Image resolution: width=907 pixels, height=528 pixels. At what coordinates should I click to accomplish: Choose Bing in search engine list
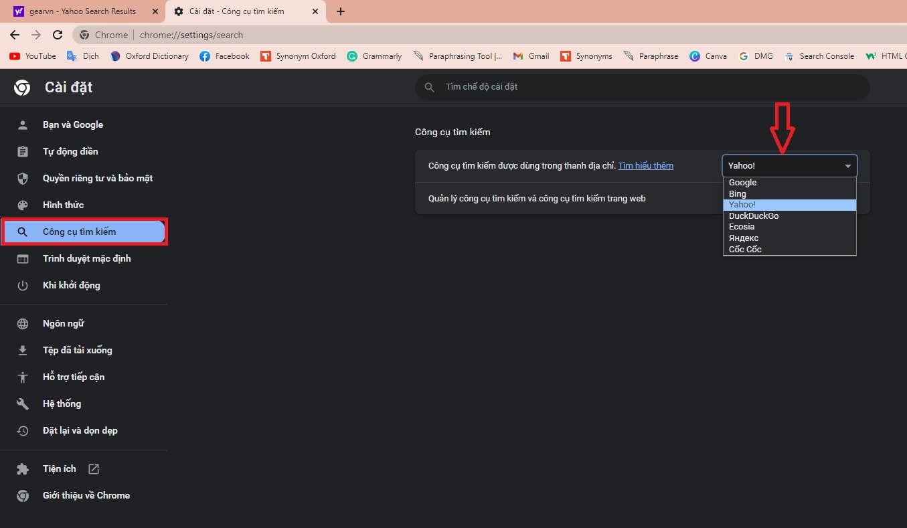(x=790, y=194)
